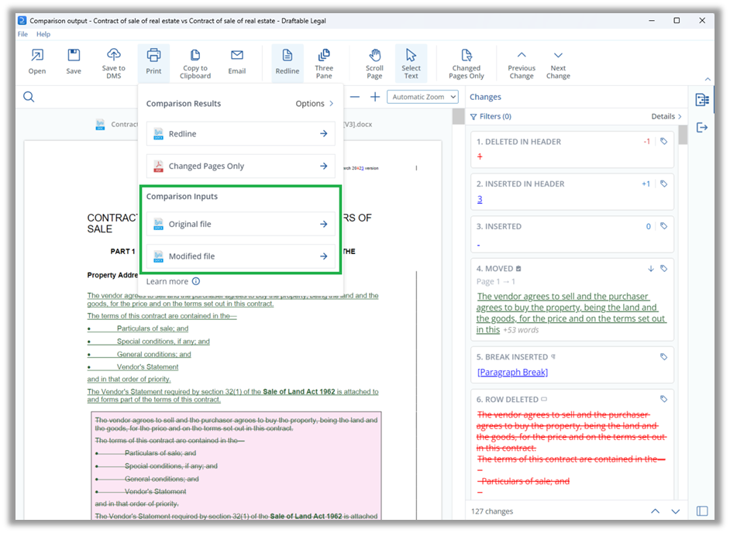Click arrow on Original file row
This screenshot has width=730, height=533.
pos(324,224)
